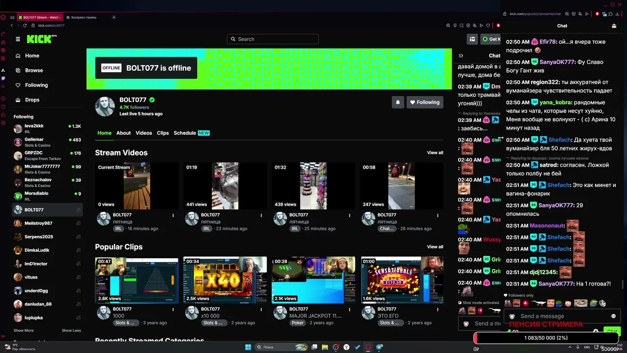Click Show Less in Following list
The width and height of the screenshot is (627, 353).
72,330
